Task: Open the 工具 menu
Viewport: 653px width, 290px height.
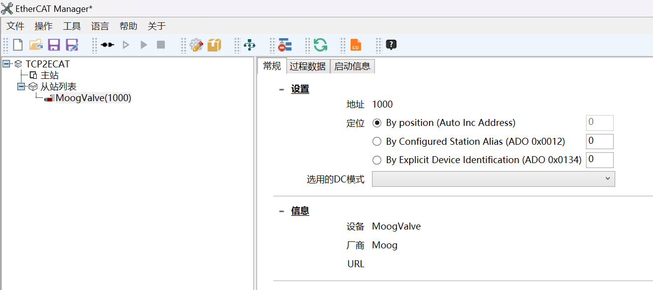Action: click(x=72, y=26)
